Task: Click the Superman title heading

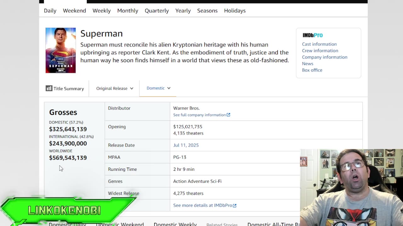Action: [x=101, y=34]
